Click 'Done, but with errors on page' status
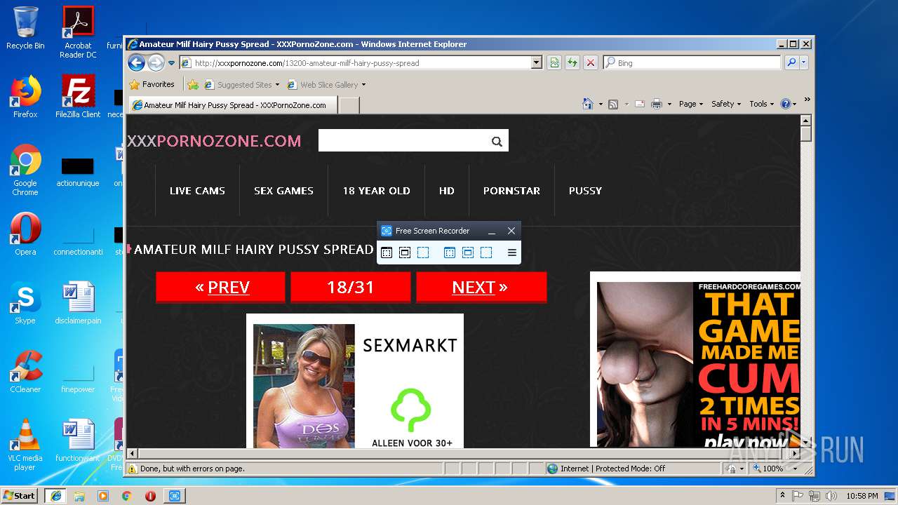Screen dimensions: 898x505 192,469
